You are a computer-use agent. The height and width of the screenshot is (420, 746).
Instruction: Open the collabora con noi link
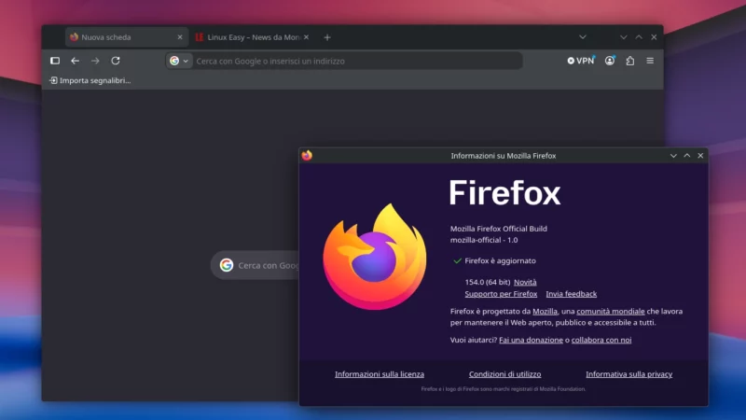[x=601, y=340]
